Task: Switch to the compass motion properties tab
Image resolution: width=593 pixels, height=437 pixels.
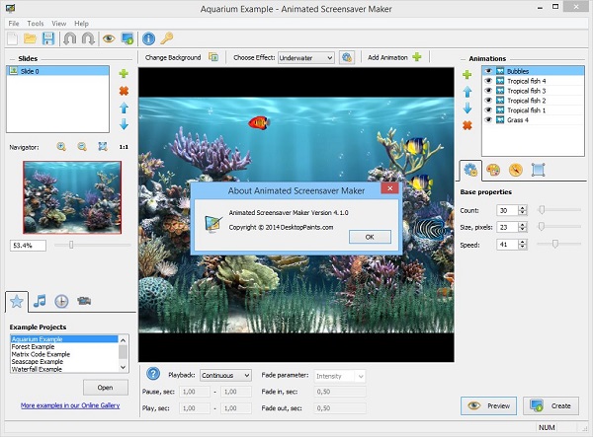Action: tap(516, 171)
